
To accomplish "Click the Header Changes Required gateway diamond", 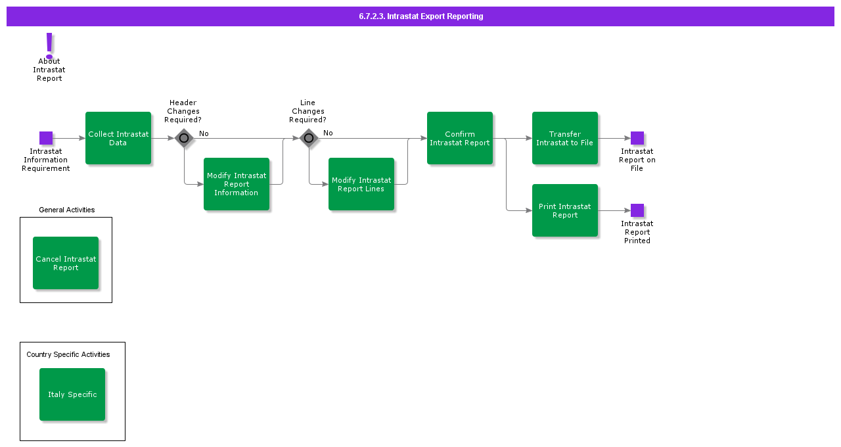I will 184,138.
